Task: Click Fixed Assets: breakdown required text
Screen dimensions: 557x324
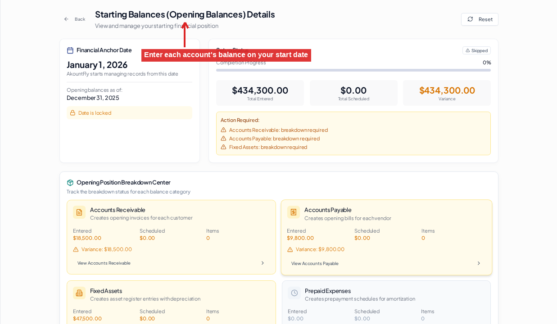Action: click(x=268, y=147)
